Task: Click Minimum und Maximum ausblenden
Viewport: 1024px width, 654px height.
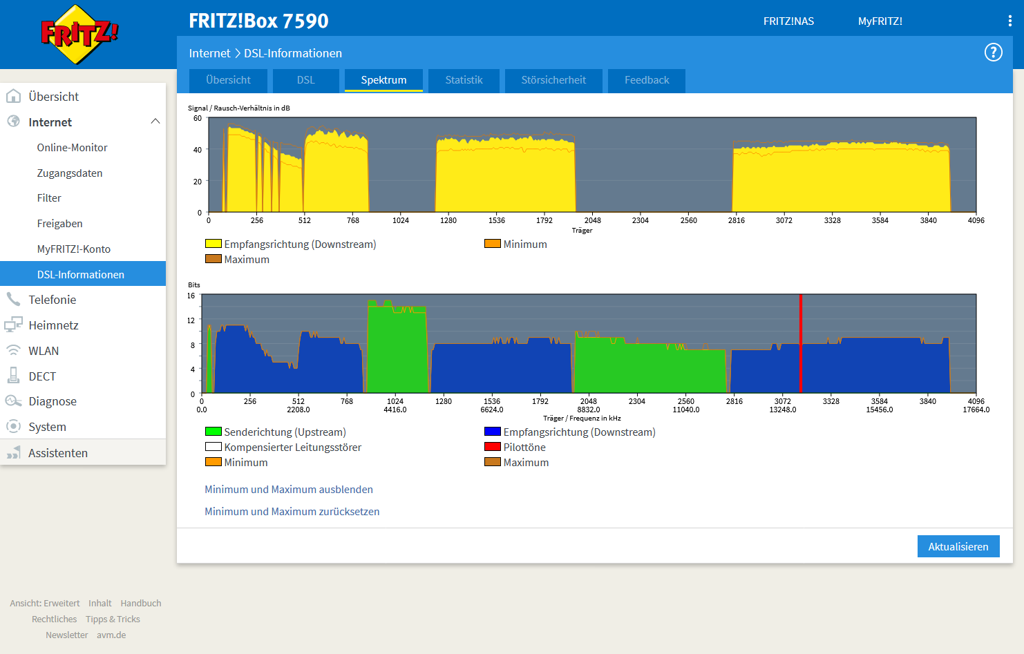Action: pyautogui.click(x=289, y=489)
